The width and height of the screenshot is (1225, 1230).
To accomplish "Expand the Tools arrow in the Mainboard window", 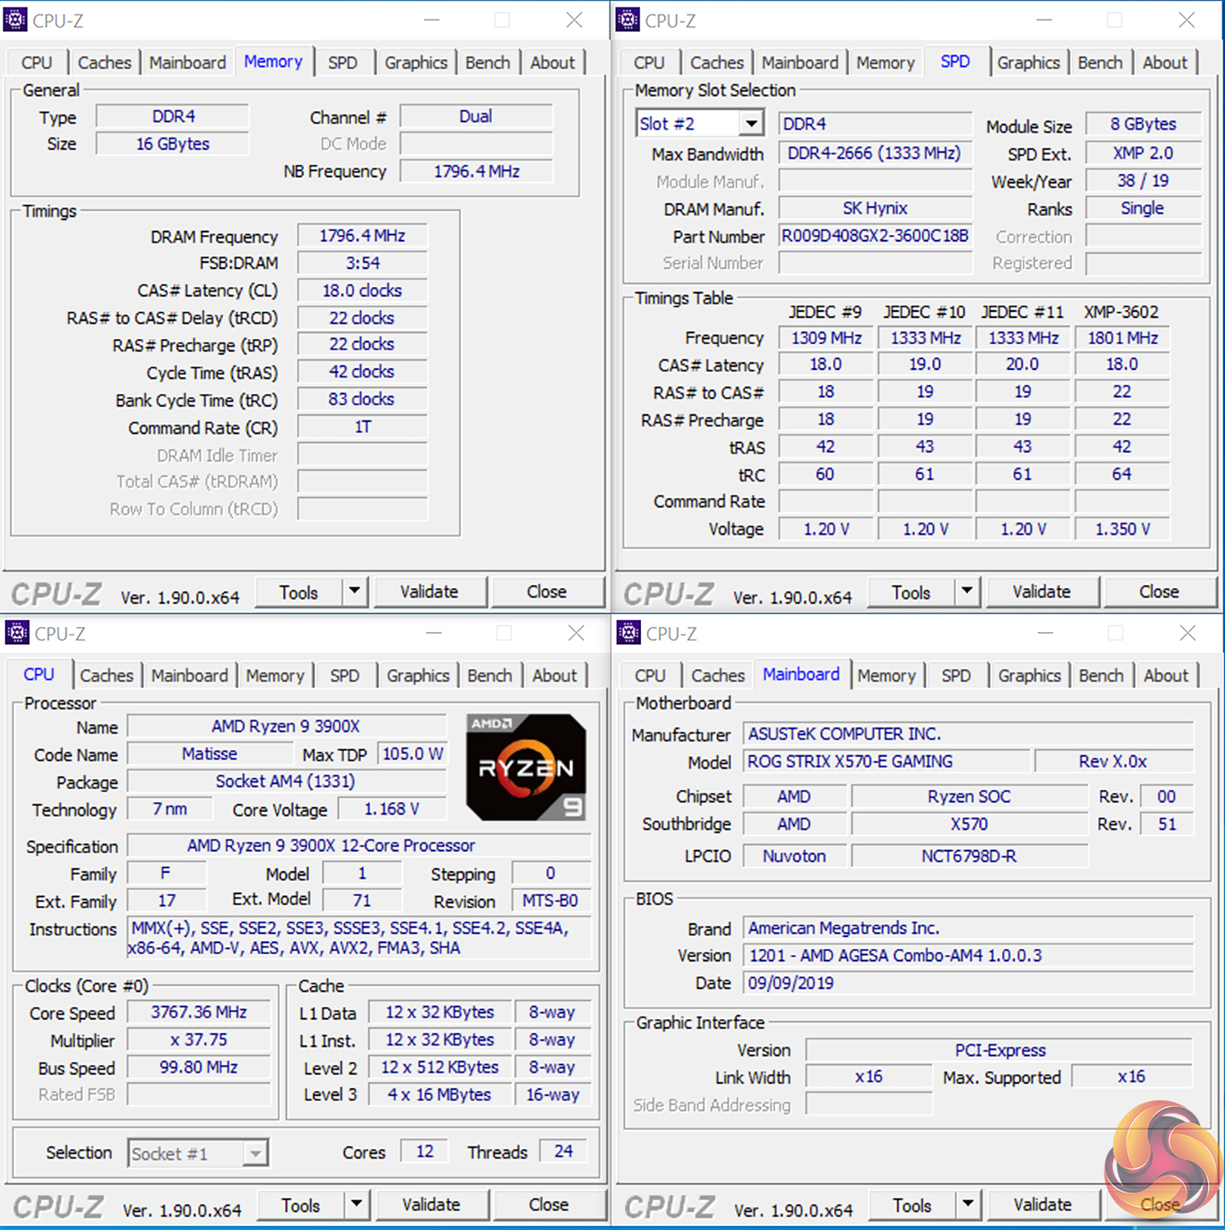I will (967, 1204).
